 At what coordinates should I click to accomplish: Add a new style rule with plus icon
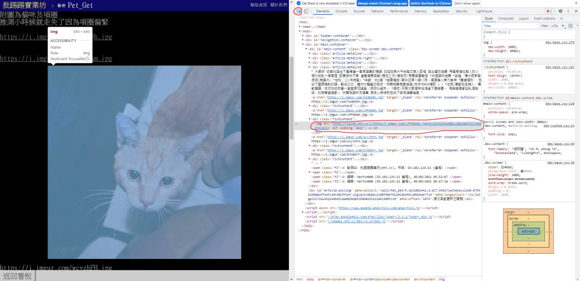tap(562, 26)
